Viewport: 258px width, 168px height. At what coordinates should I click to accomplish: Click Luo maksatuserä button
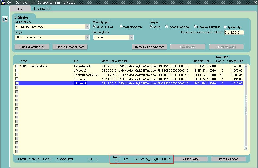[x=32, y=47]
